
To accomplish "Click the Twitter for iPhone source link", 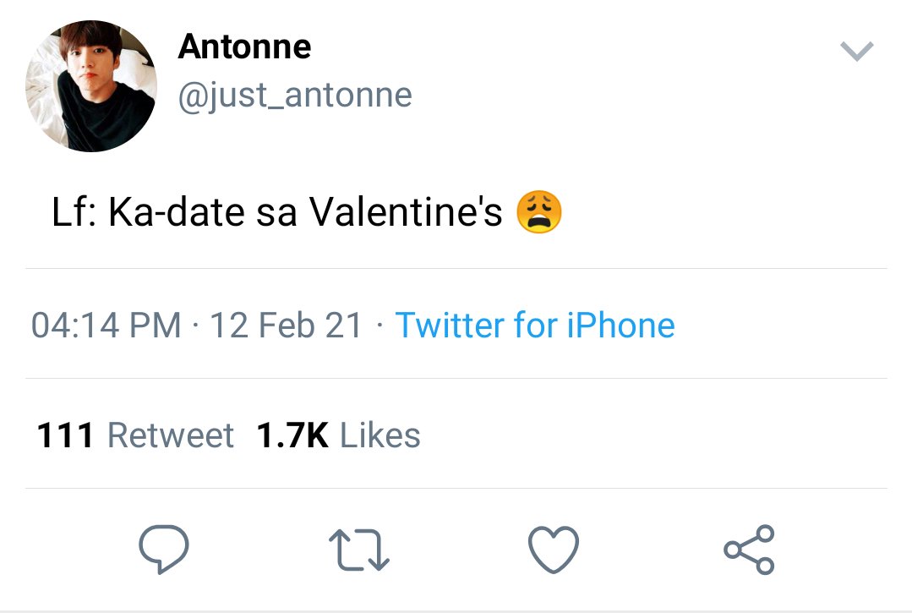I will [x=535, y=325].
